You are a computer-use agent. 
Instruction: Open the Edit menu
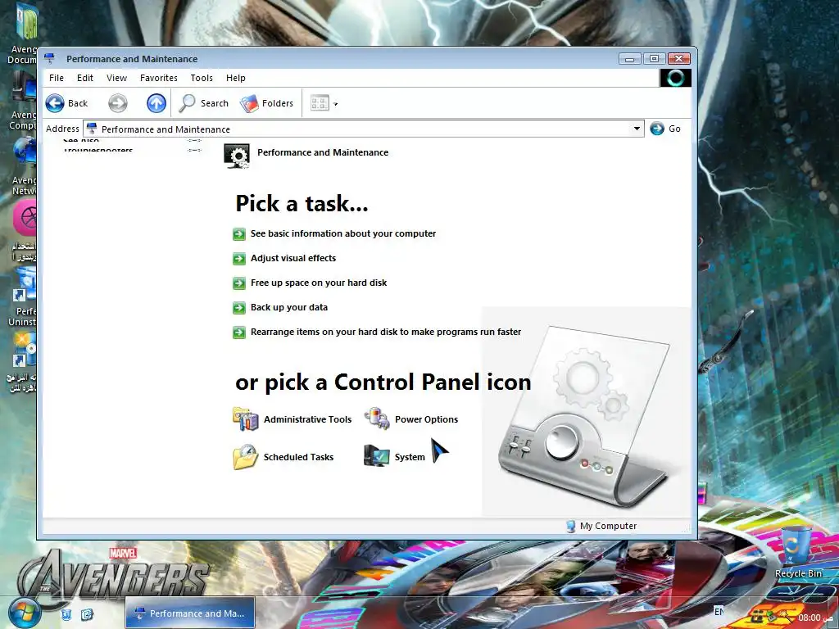(x=85, y=78)
